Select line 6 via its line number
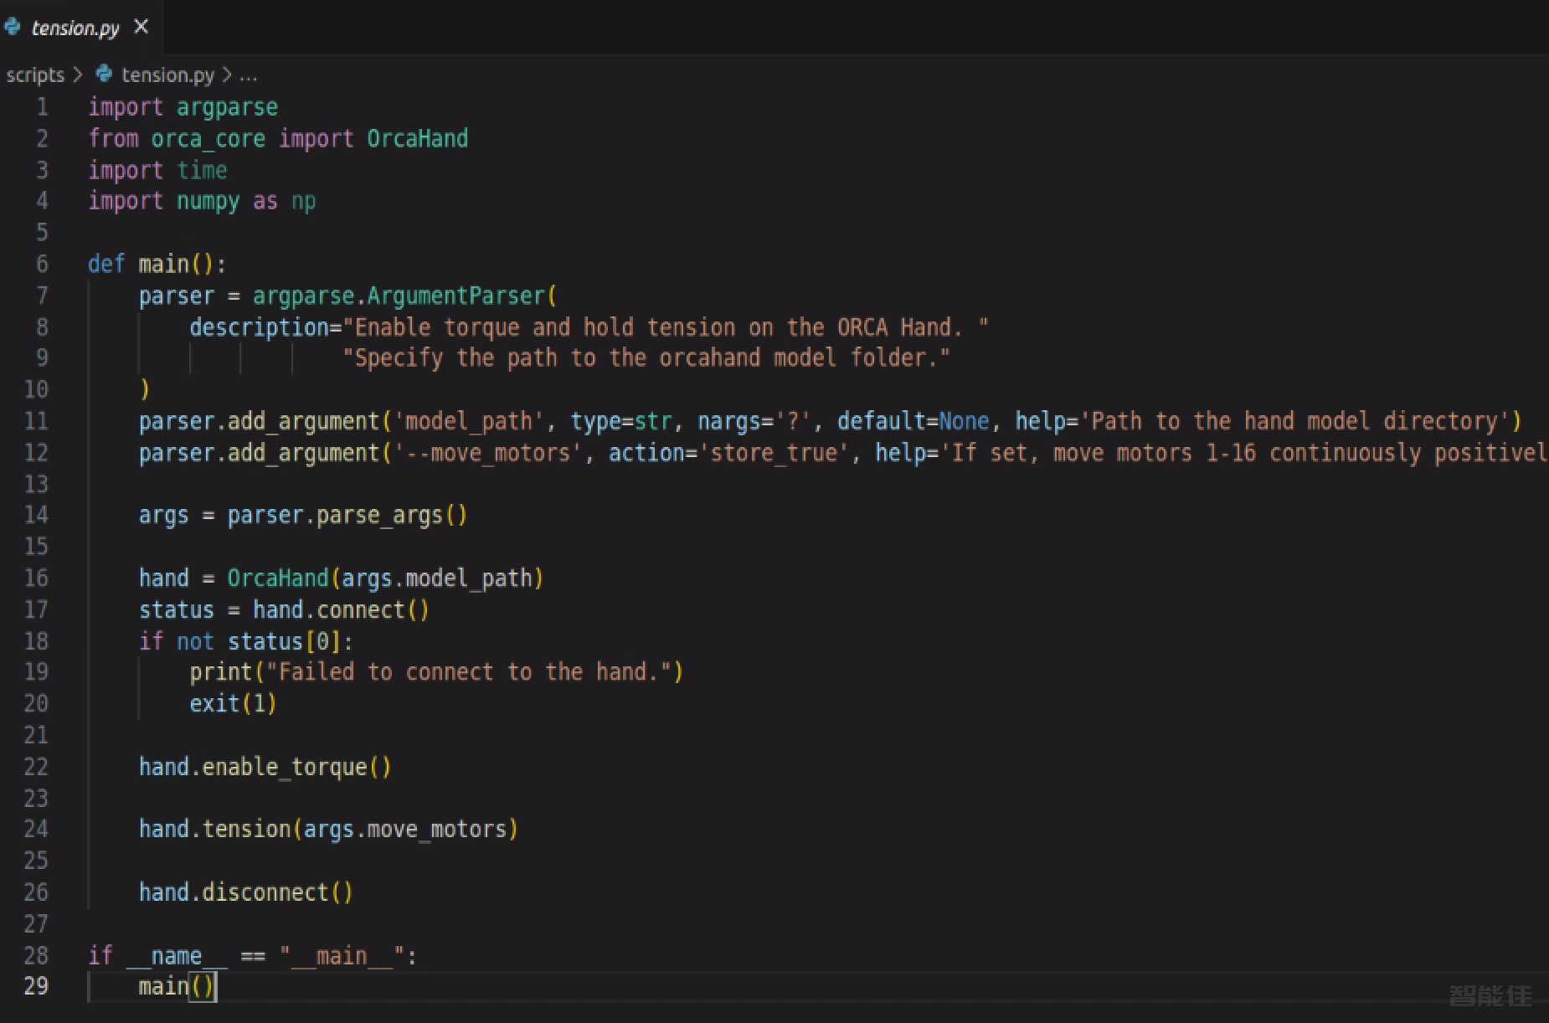Viewport: 1549px width, 1023px height. click(x=42, y=265)
